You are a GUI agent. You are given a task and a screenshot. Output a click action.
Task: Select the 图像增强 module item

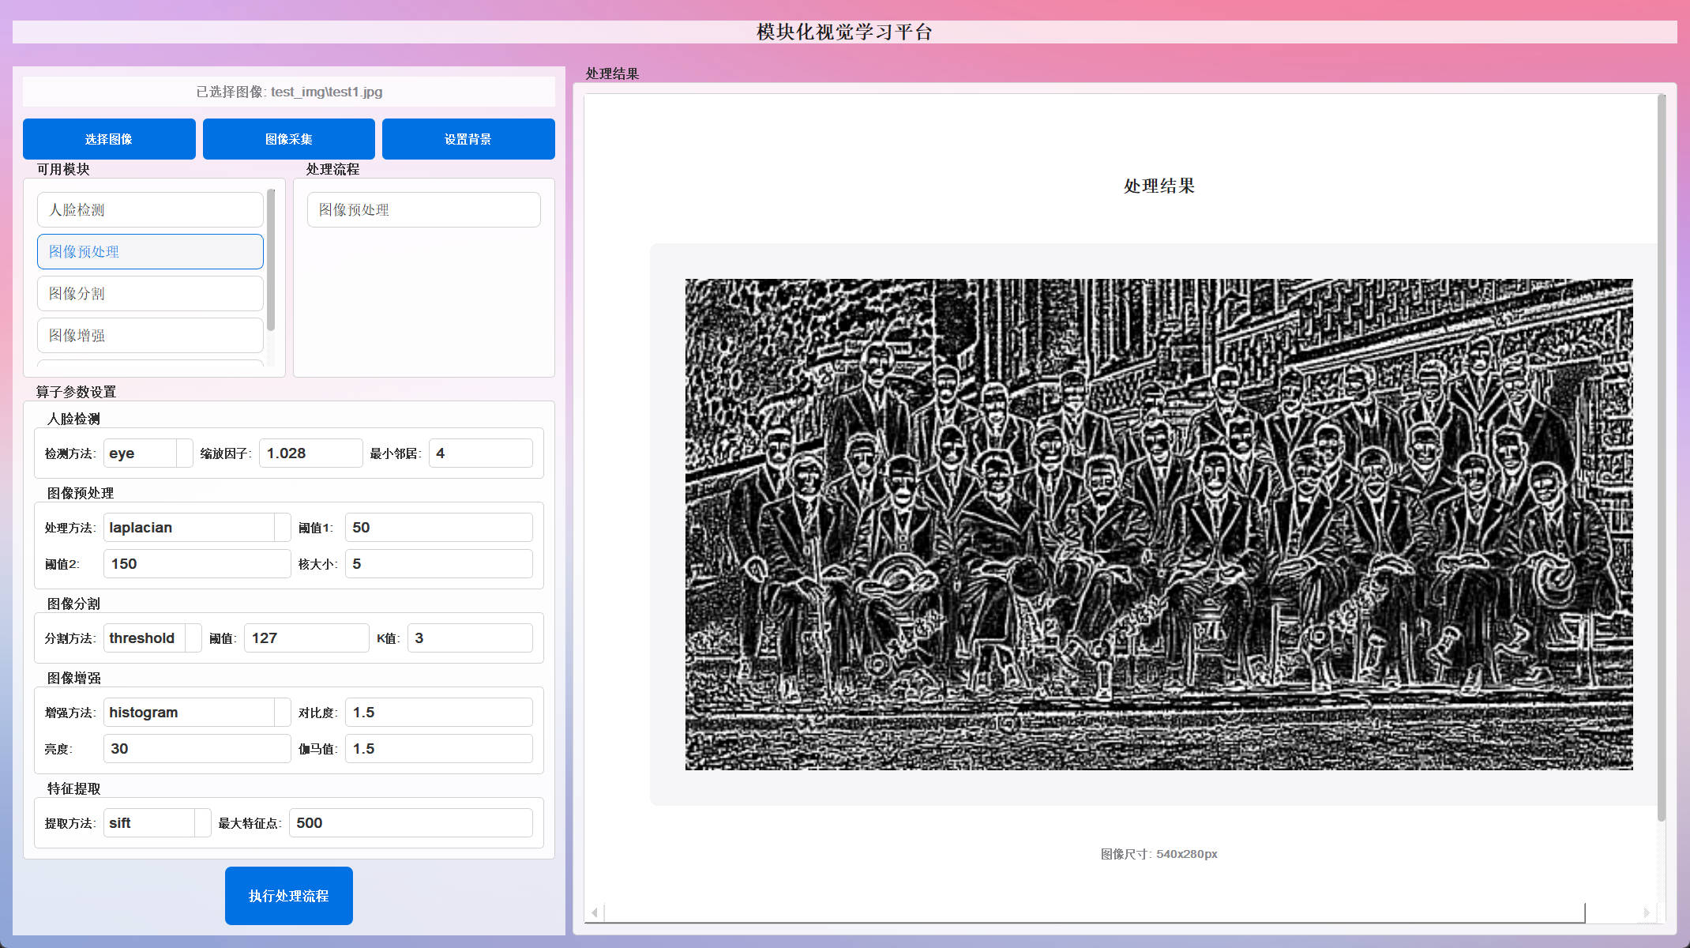point(150,335)
